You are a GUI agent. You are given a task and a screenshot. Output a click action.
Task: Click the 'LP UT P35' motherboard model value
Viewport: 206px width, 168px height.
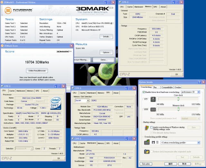tap(101, 154)
